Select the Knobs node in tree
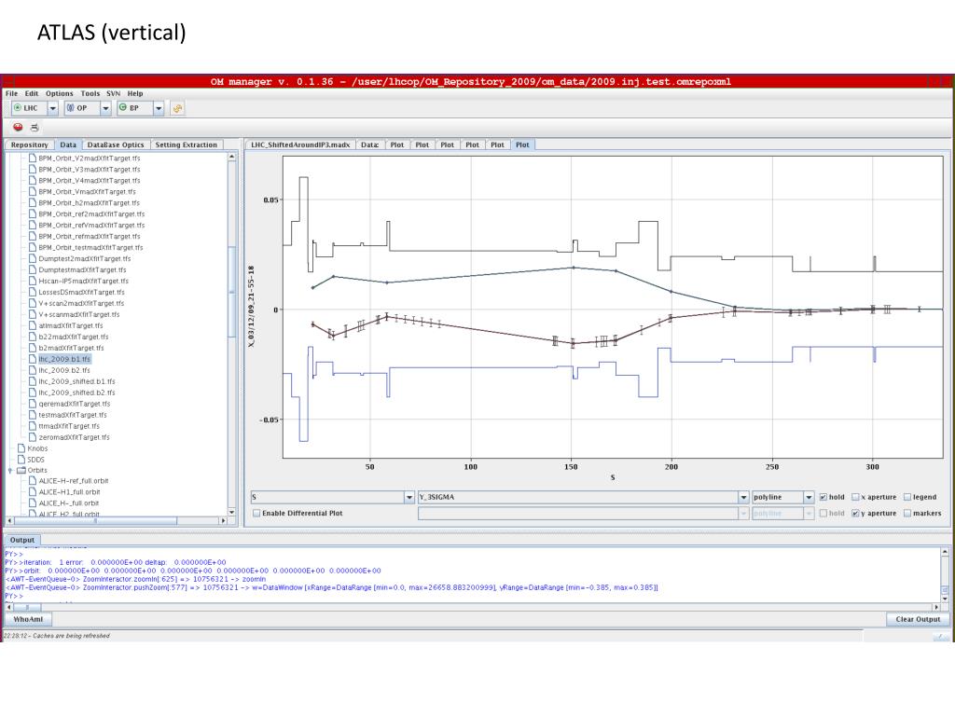The height and width of the screenshot is (716, 955). pos(37,448)
